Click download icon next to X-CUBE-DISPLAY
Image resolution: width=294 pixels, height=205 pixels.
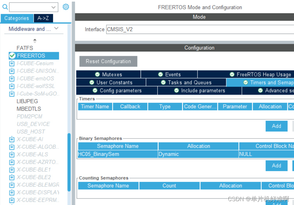pyautogui.click(x=12, y=193)
